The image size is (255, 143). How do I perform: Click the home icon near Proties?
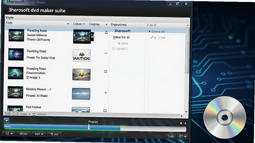(x=181, y=123)
